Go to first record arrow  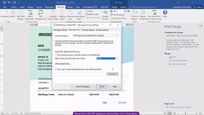pos(111,11)
